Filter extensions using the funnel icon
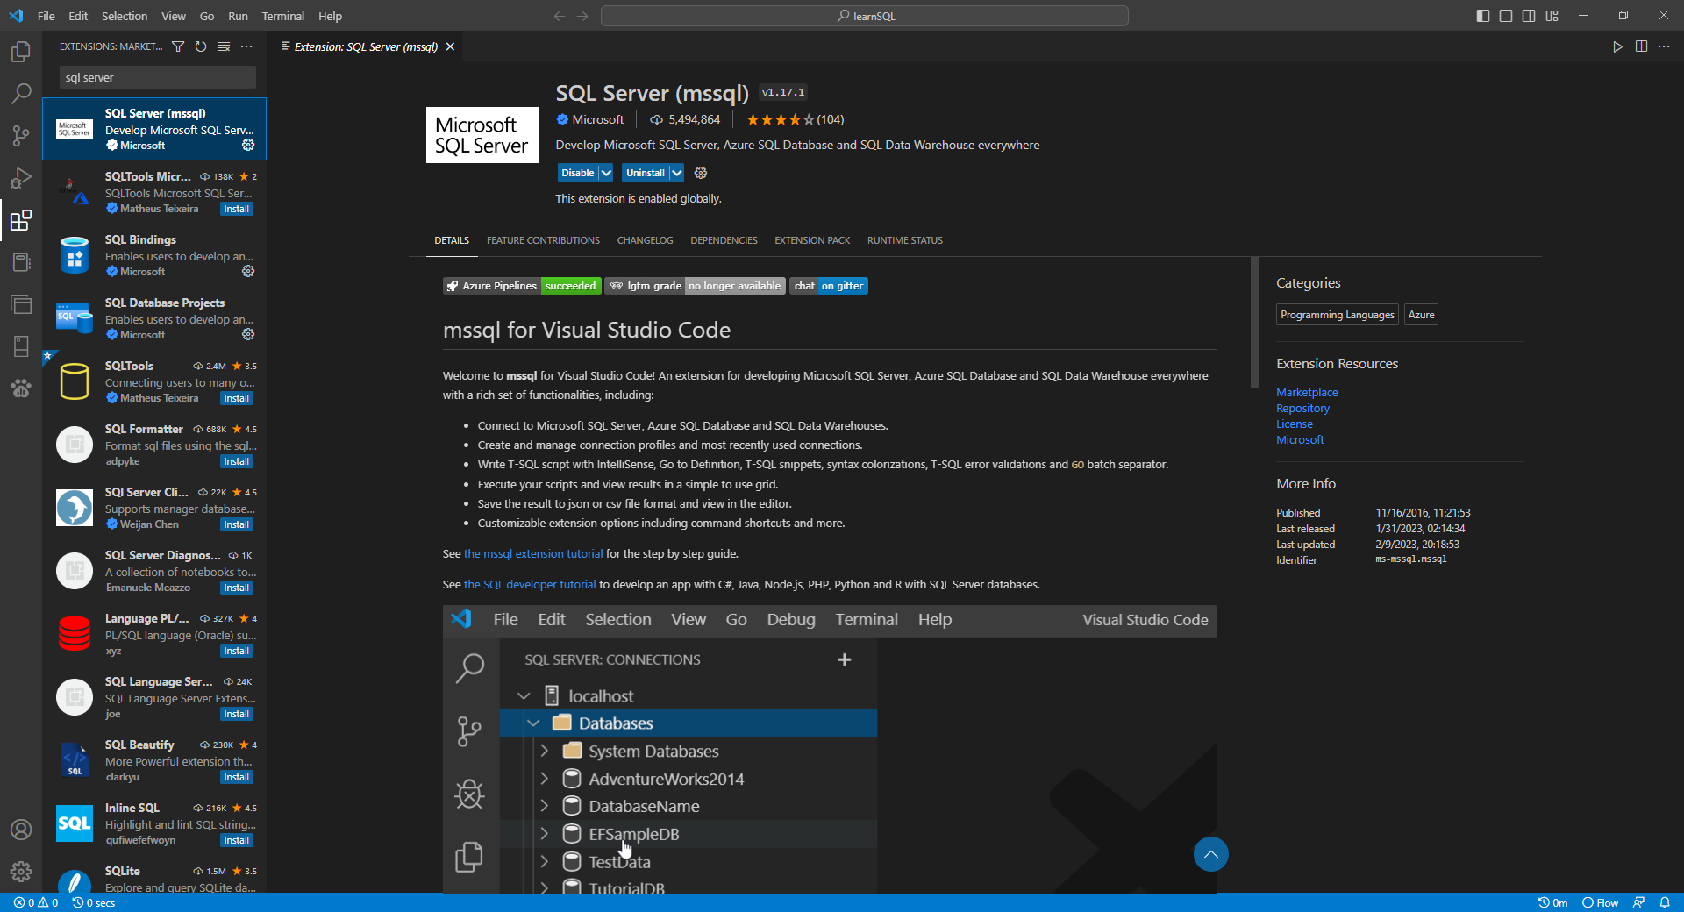The height and width of the screenshot is (912, 1684). coord(178,46)
